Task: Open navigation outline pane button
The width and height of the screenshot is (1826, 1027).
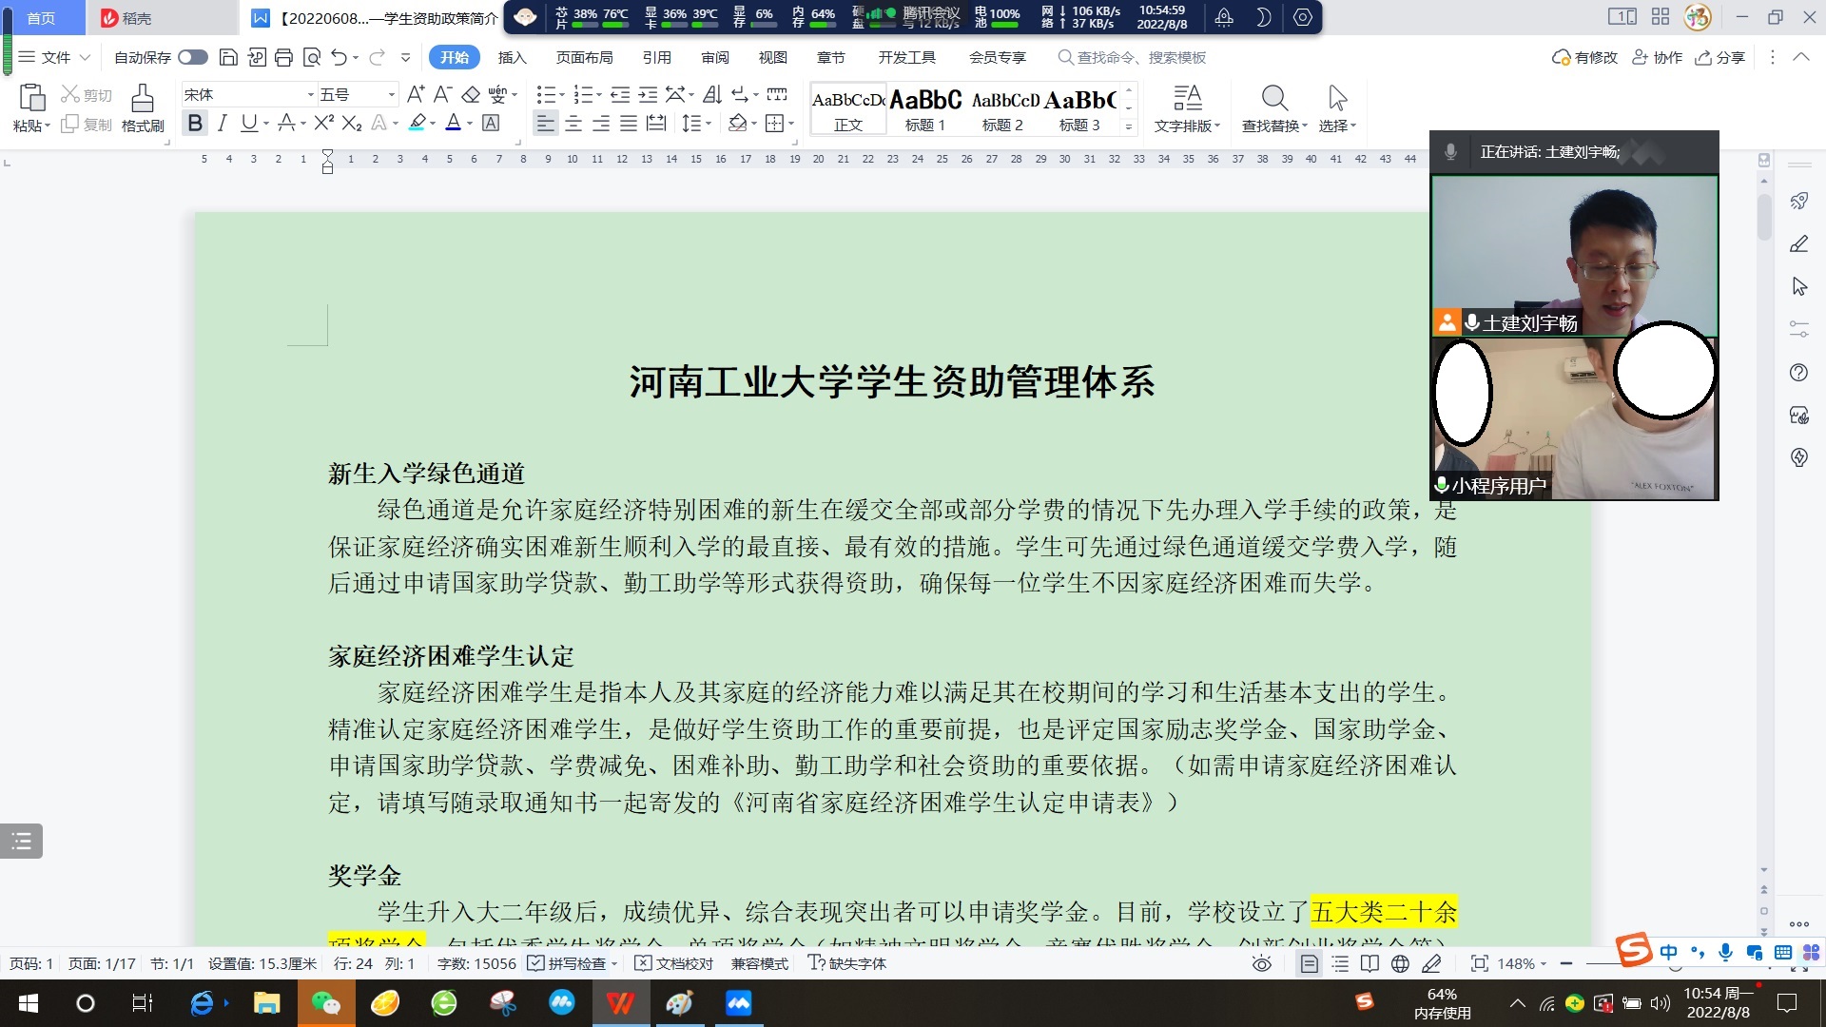Action: (x=21, y=841)
